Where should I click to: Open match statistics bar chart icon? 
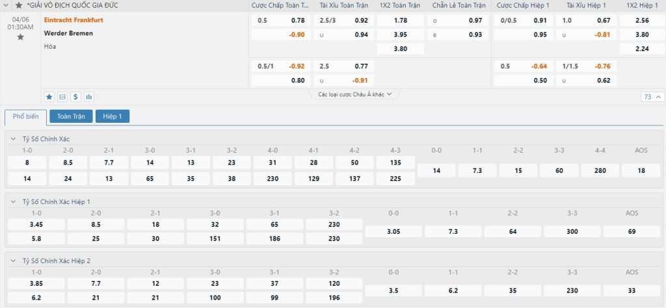[x=88, y=97]
